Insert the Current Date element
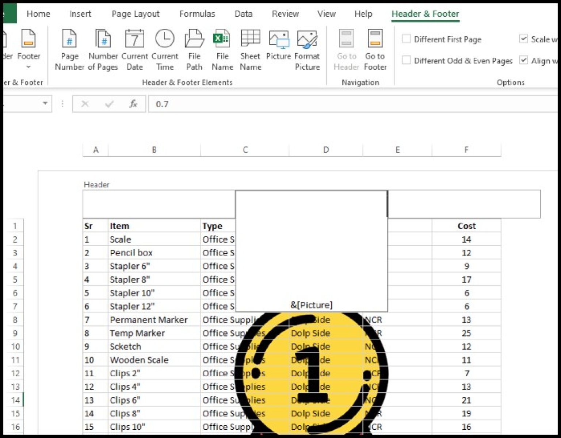561x438 pixels. [134, 49]
